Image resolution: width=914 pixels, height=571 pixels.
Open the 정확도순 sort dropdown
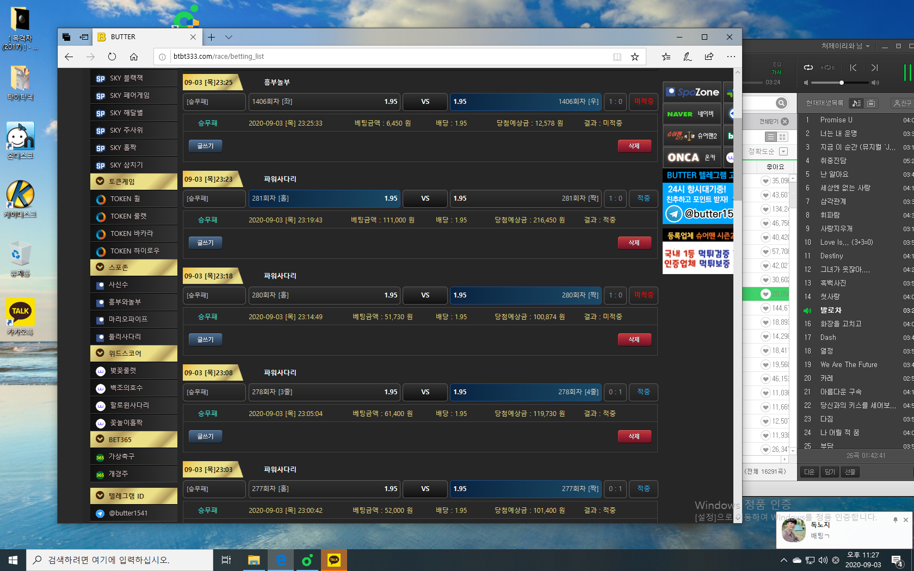783,152
